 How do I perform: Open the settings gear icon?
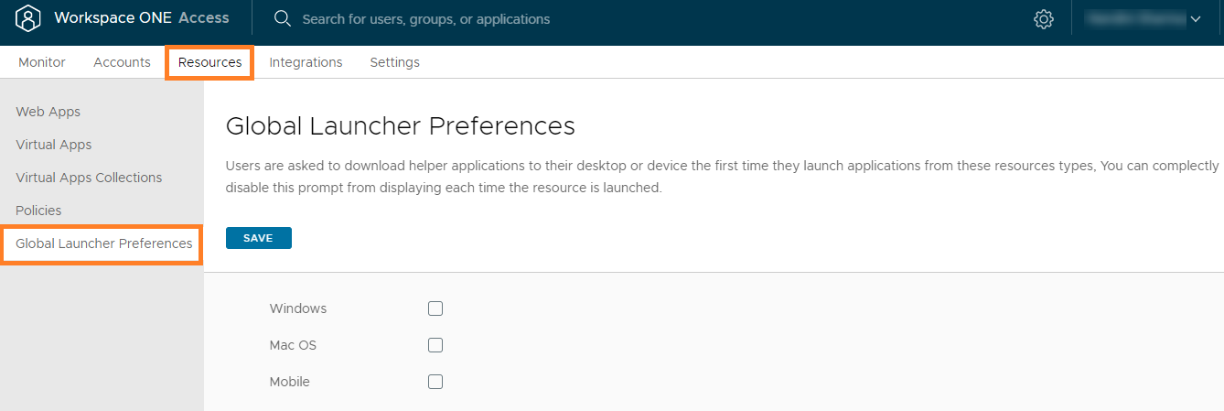(1044, 18)
